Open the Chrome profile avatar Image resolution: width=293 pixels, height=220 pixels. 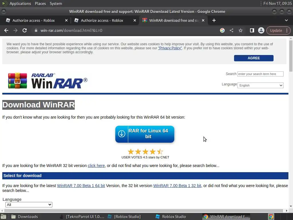261,30
